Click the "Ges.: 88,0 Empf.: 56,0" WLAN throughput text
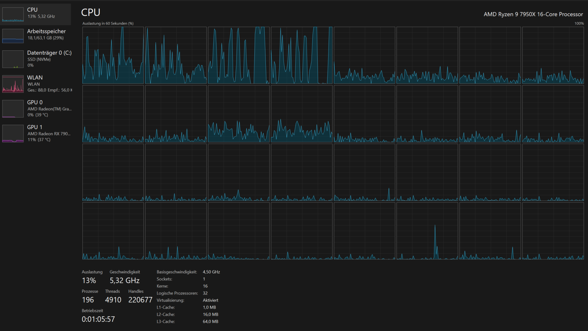The height and width of the screenshot is (331, 588). click(x=50, y=90)
